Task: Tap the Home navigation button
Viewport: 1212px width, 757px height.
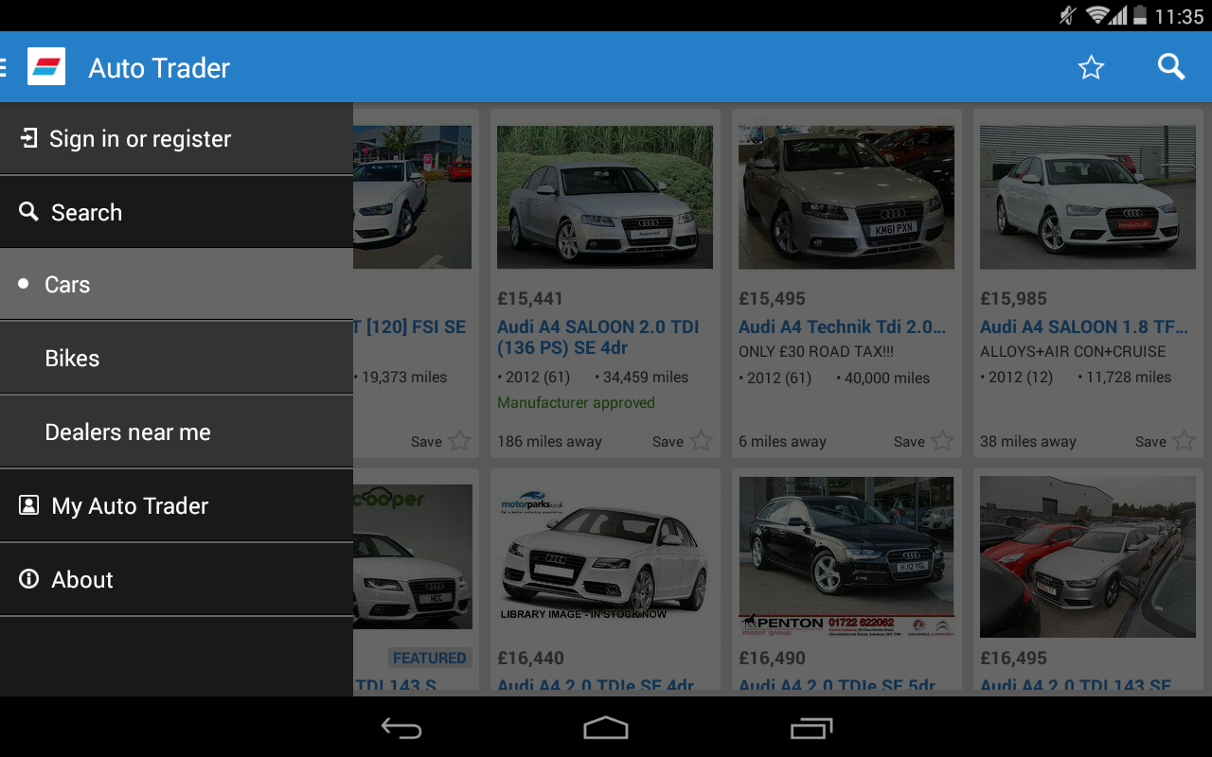Action: pyautogui.click(x=605, y=727)
